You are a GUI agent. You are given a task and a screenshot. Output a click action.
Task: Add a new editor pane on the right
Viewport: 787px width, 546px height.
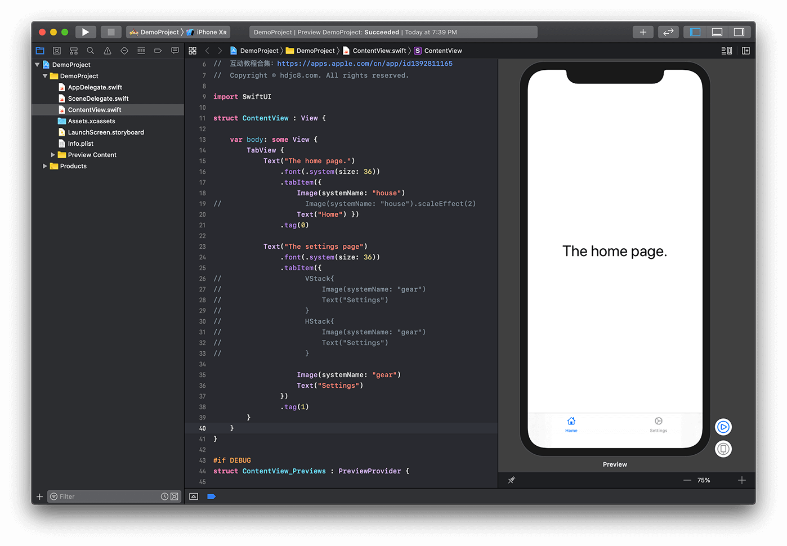point(746,51)
